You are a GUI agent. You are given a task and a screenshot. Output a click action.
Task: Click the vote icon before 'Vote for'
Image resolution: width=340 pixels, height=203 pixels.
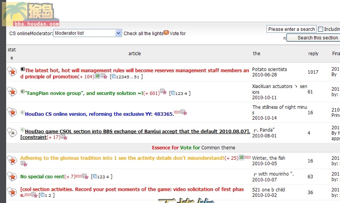pyautogui.click(x=166, y=33)
